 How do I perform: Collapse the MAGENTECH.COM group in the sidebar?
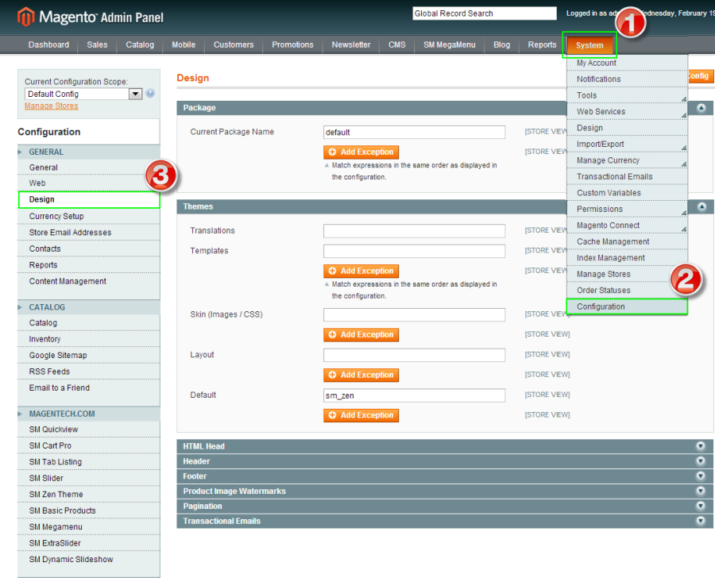[89, 414]
